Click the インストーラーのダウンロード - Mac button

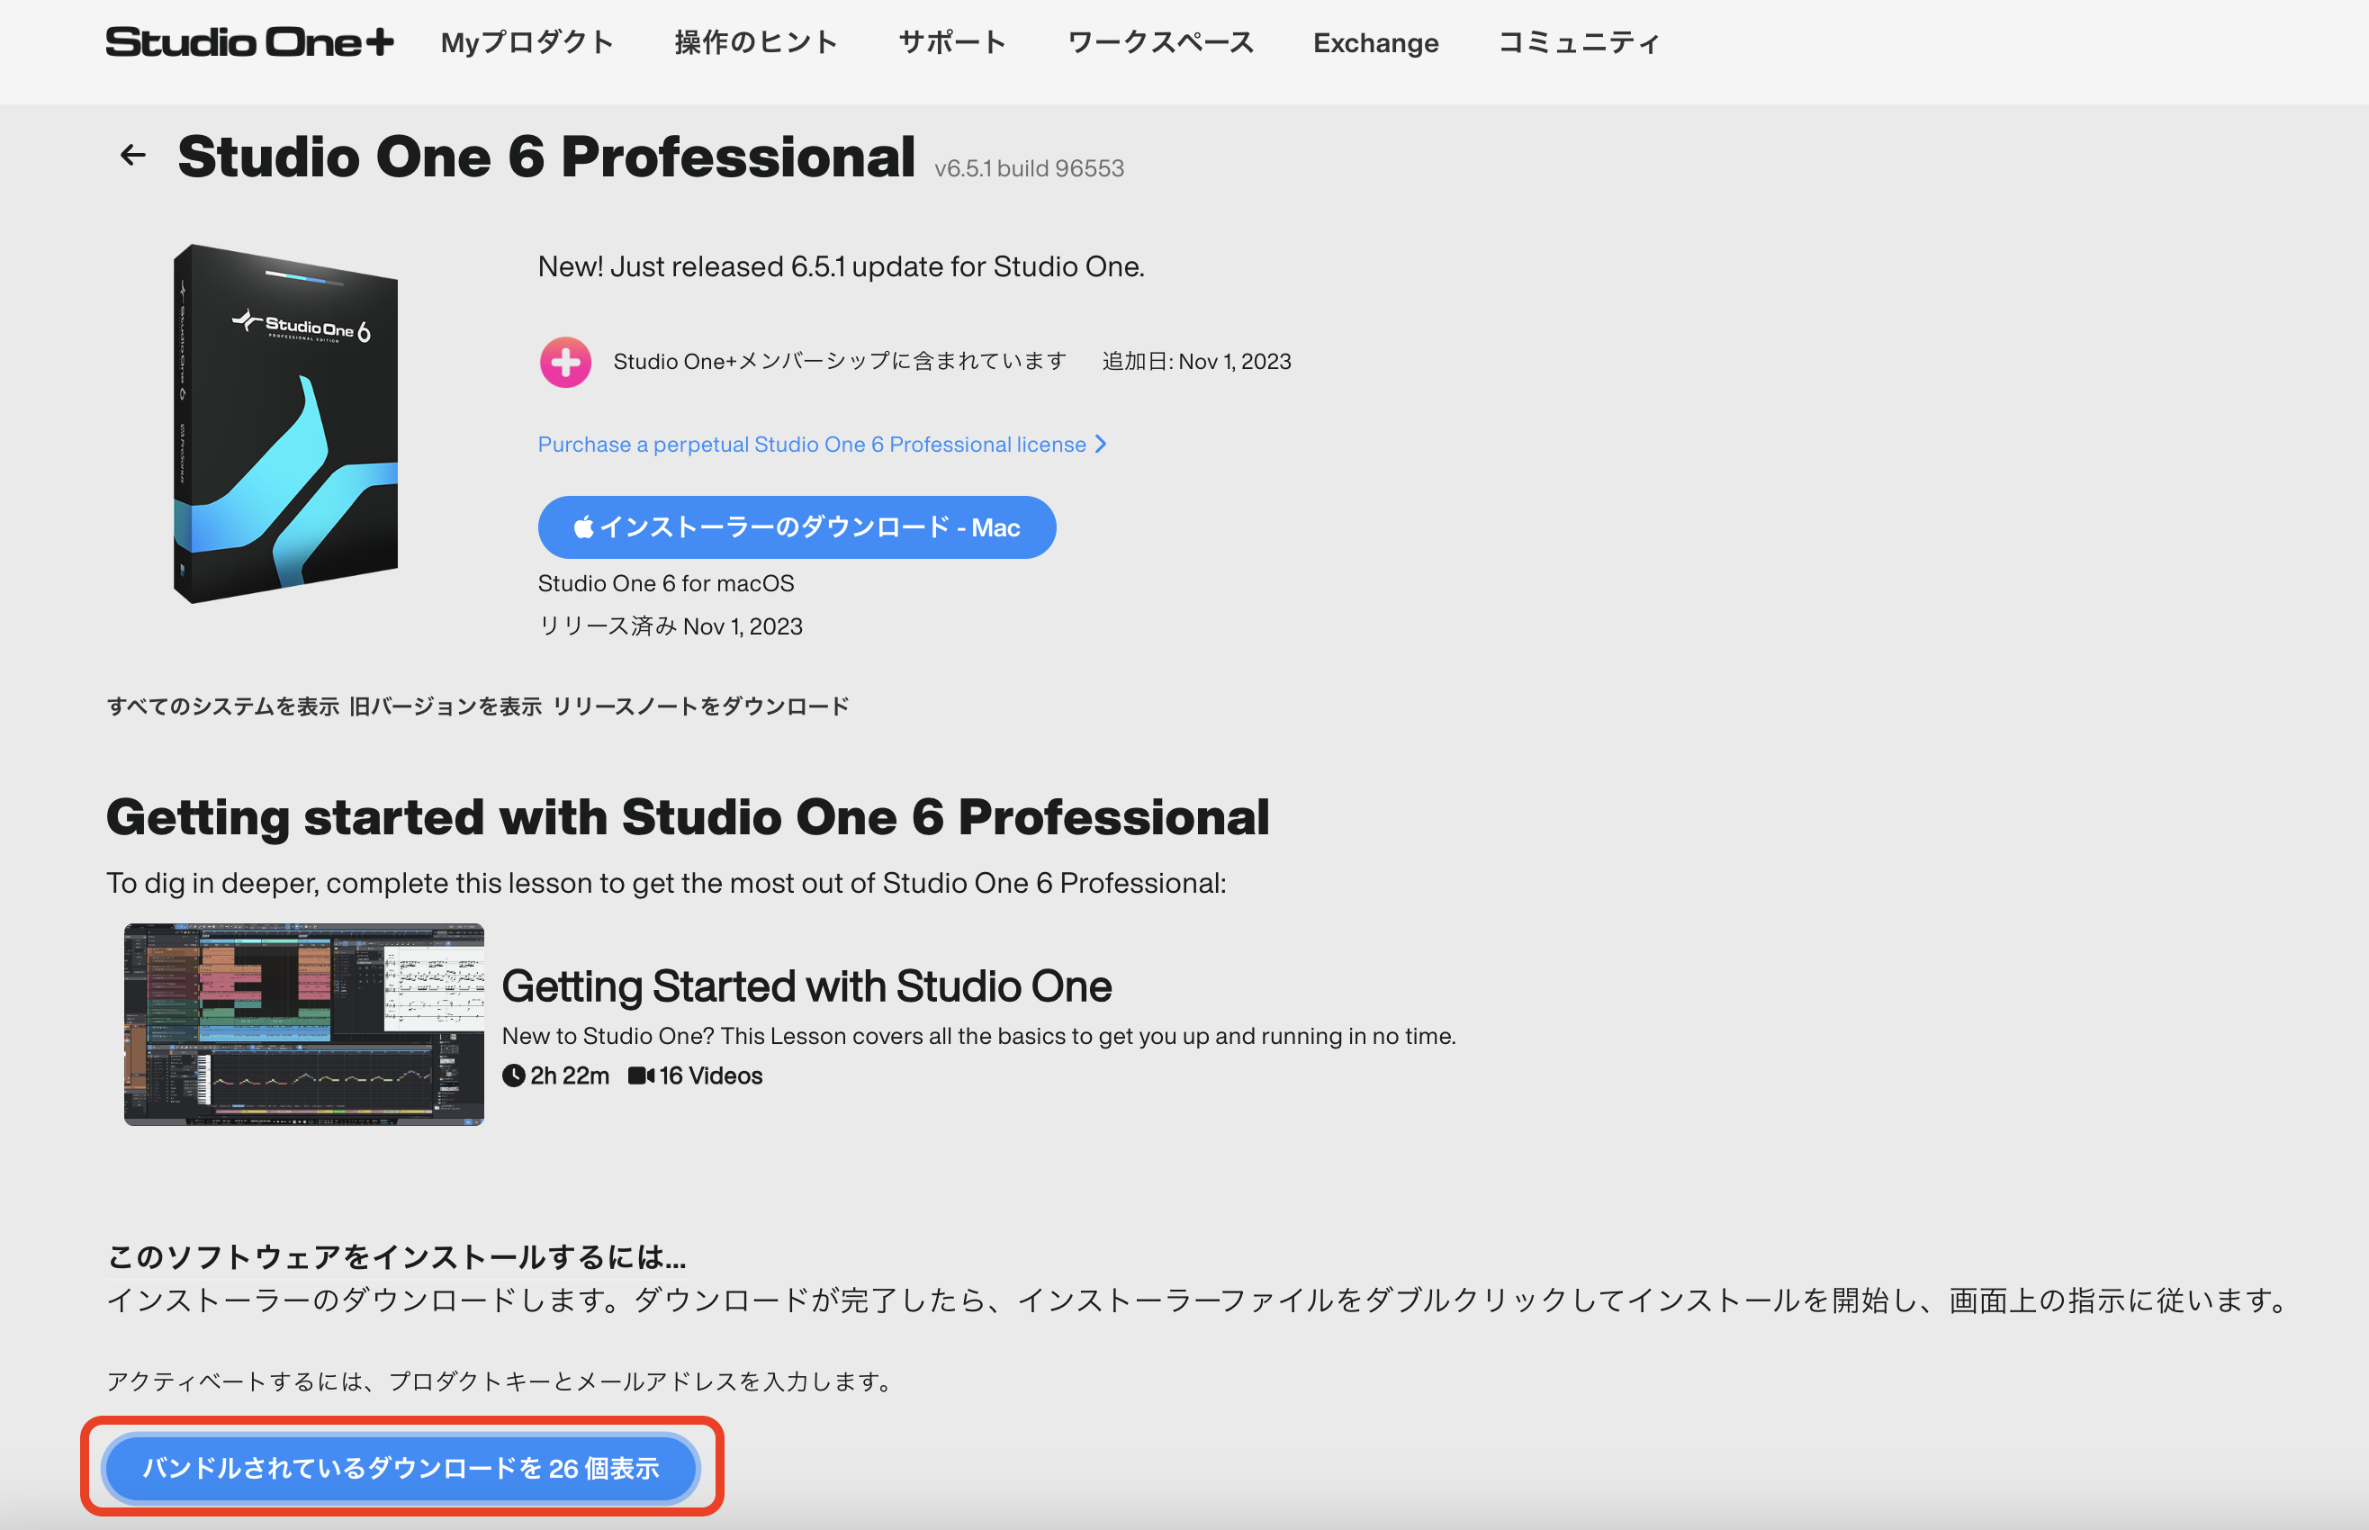click(797, 527)
